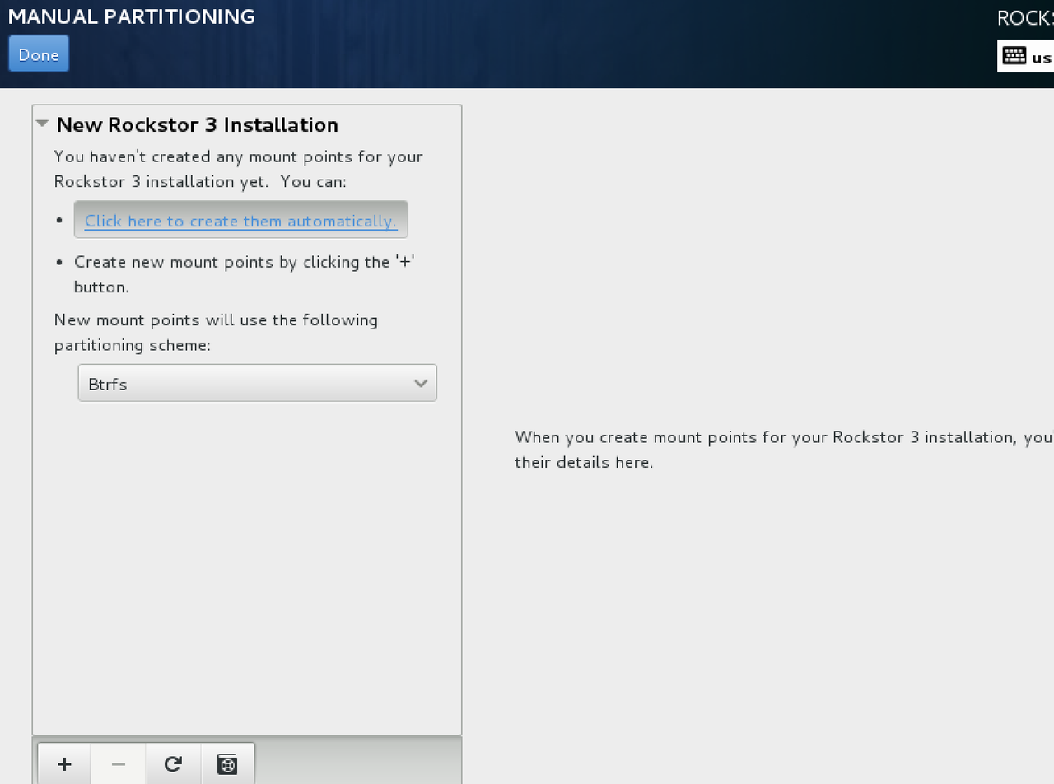Click the Done button
This screenshot has width=1054, height=784.
click(39, 54)
